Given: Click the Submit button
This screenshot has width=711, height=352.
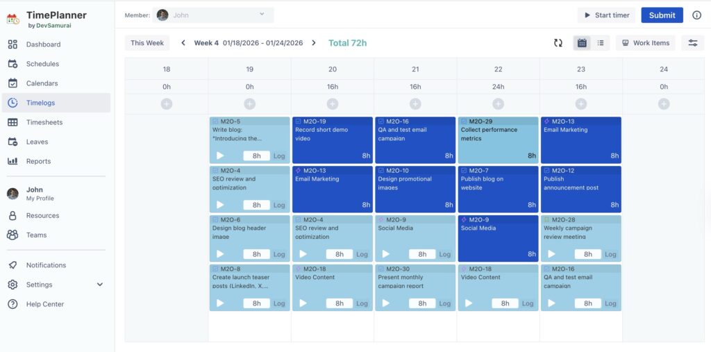Looking at the screenshot, I should pyautogui.click(x=662, y=15).
